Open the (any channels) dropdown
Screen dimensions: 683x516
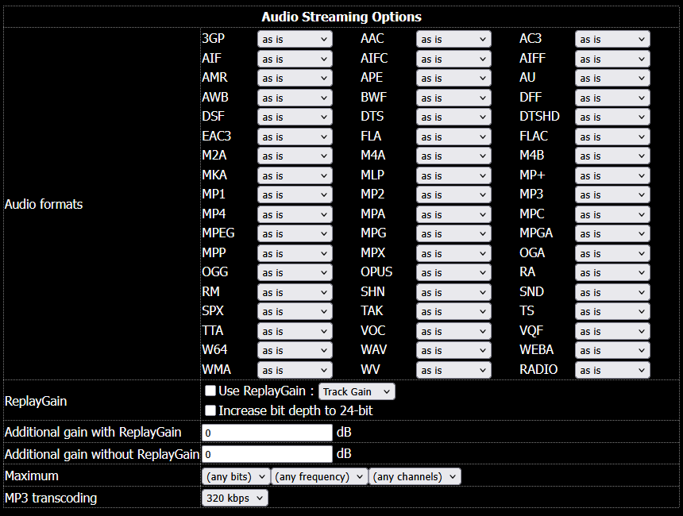pos(415,476)
